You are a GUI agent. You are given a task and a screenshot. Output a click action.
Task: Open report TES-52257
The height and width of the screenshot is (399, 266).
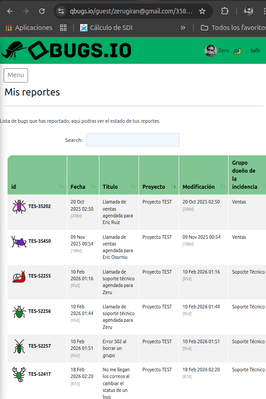click(40, 346)
